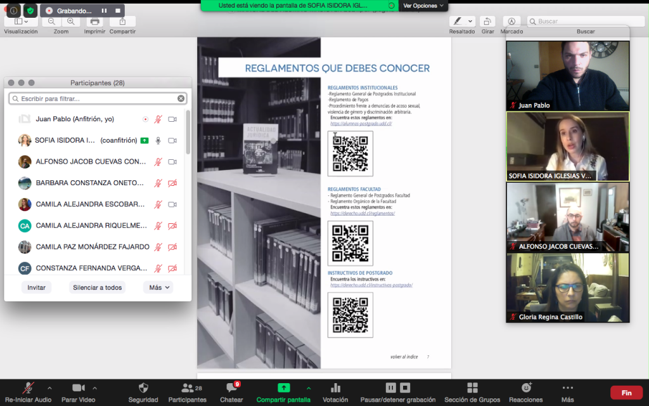This screenshot has height=406, width=649.
Task: Click the Participantes icon in toolbar
Action: pyautogui.click(x=187, y=388)
